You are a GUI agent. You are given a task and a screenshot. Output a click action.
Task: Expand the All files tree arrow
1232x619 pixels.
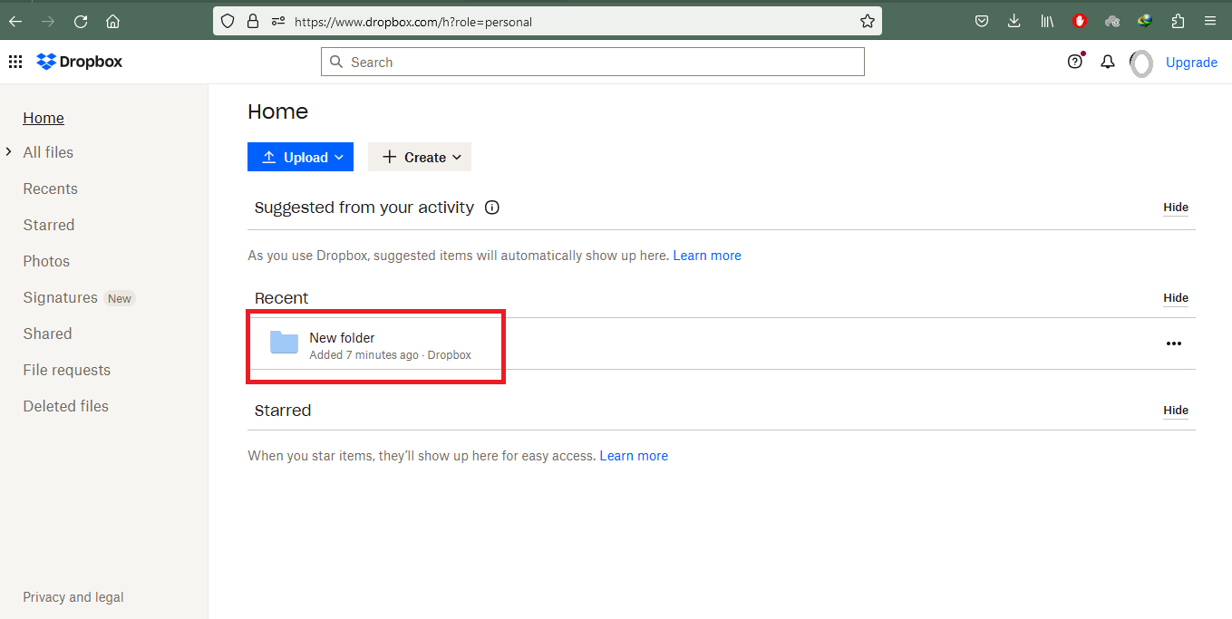tap(9, 152)
